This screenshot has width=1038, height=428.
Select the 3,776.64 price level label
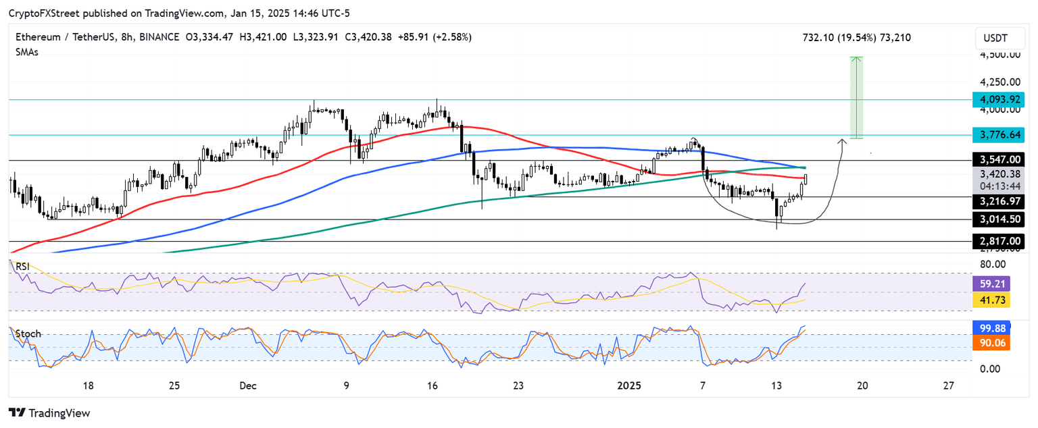tap(999, 135)
